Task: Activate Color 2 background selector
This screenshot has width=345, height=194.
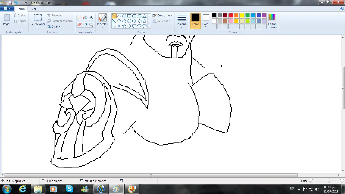Action: tap(206, 21)
